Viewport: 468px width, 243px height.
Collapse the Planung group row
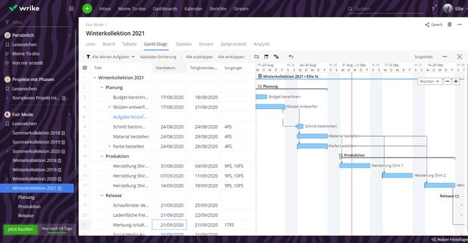[102, 87]
